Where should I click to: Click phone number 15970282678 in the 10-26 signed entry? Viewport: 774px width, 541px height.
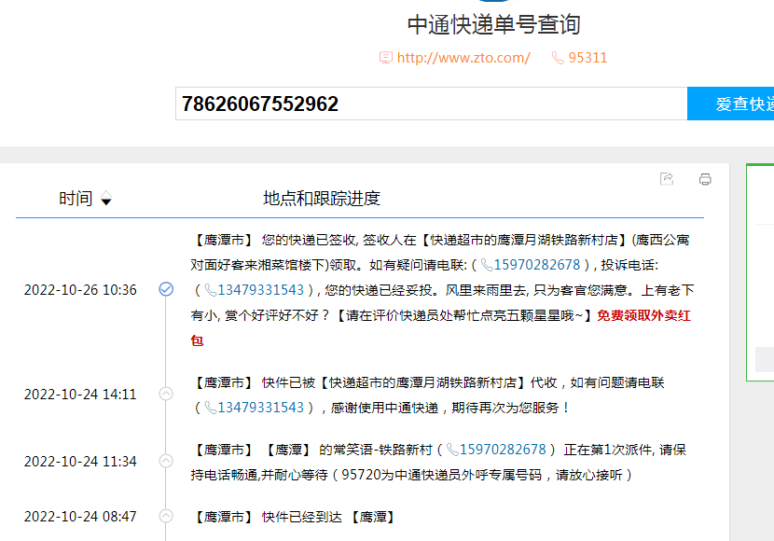[537, 265]
